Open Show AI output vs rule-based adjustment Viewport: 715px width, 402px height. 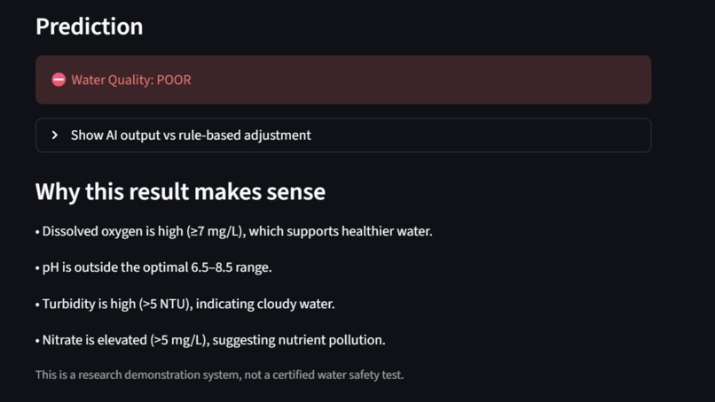(x=191, y=135)
